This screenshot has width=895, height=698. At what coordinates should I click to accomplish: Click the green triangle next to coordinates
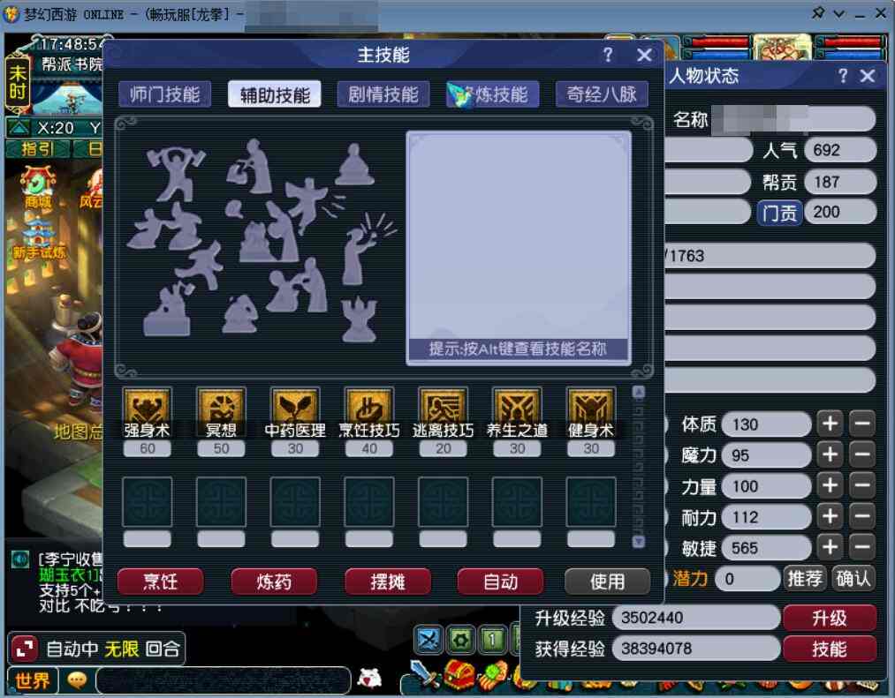pyautogui.click(x=19, y=127)
